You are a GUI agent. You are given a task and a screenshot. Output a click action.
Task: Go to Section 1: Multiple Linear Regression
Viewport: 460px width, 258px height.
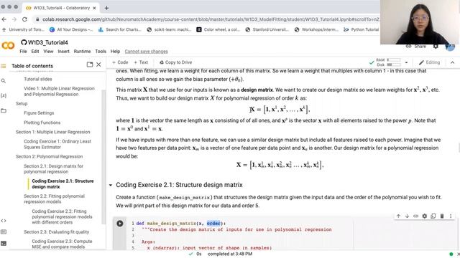52,132
